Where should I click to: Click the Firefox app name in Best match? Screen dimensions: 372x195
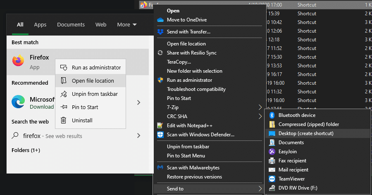pos(39,57)
